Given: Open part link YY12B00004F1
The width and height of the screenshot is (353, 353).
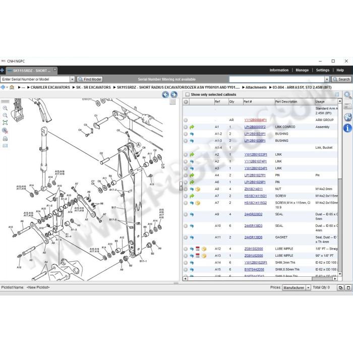Looking at the screenshot, I should click(255, 120).
